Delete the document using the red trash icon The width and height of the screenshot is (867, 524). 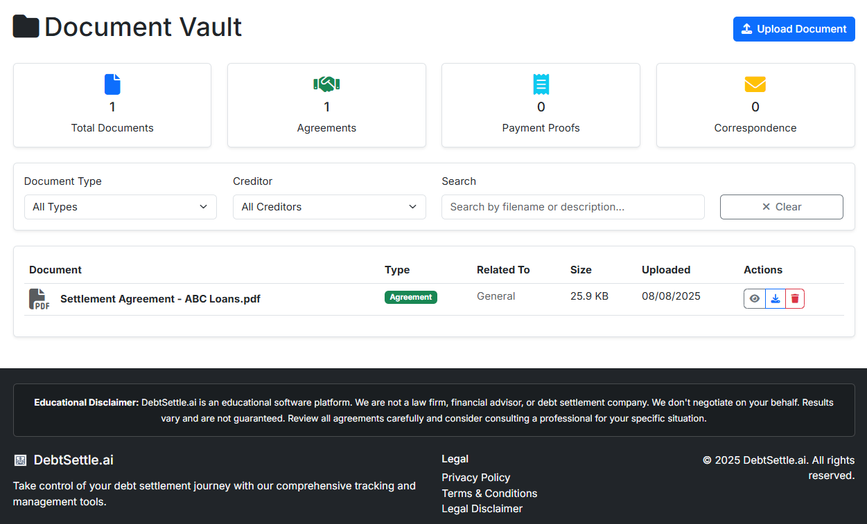(x=795, y=298)
